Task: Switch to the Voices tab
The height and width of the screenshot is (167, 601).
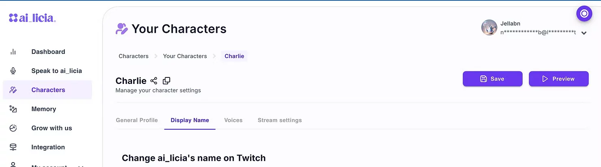Action: tap(233, 120)
